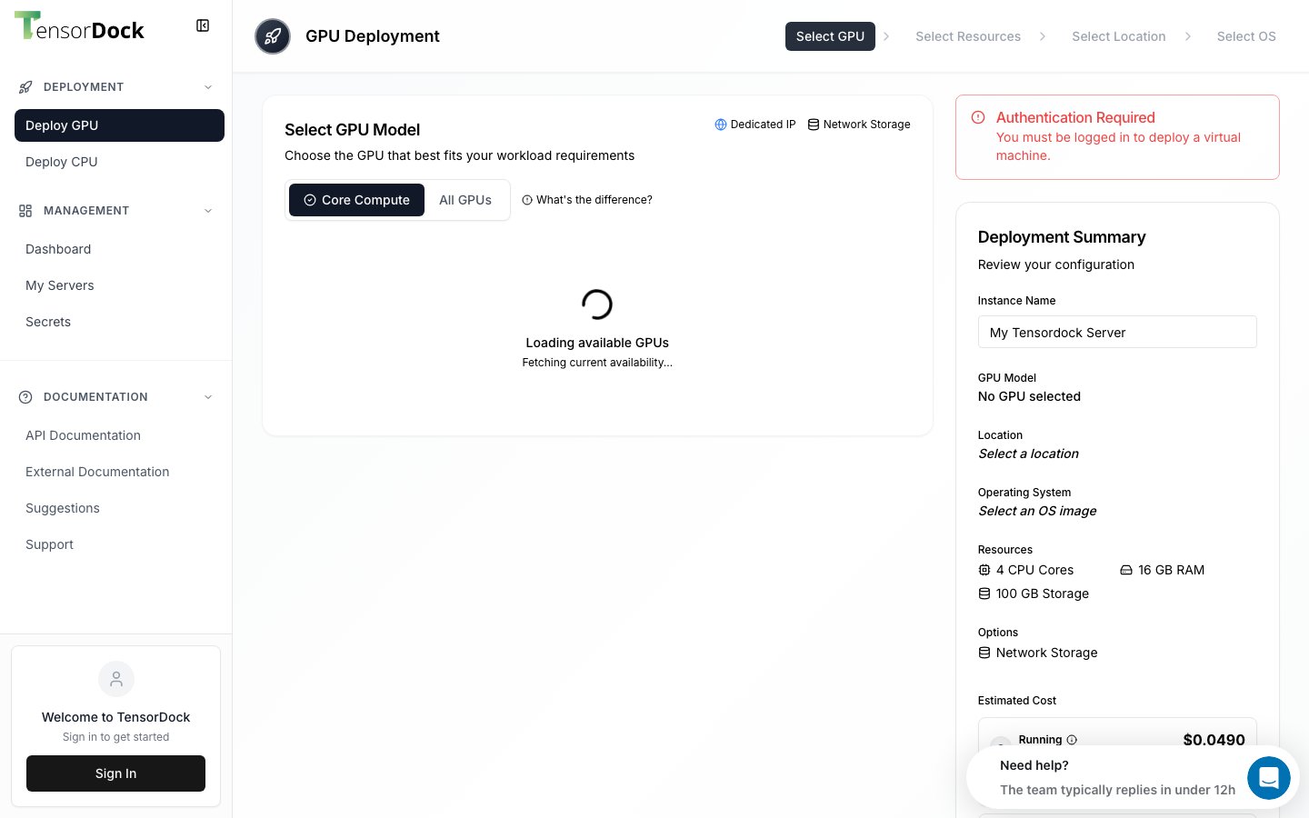
Task: Switch to the All GPUs tab
Action: (465, 200)
